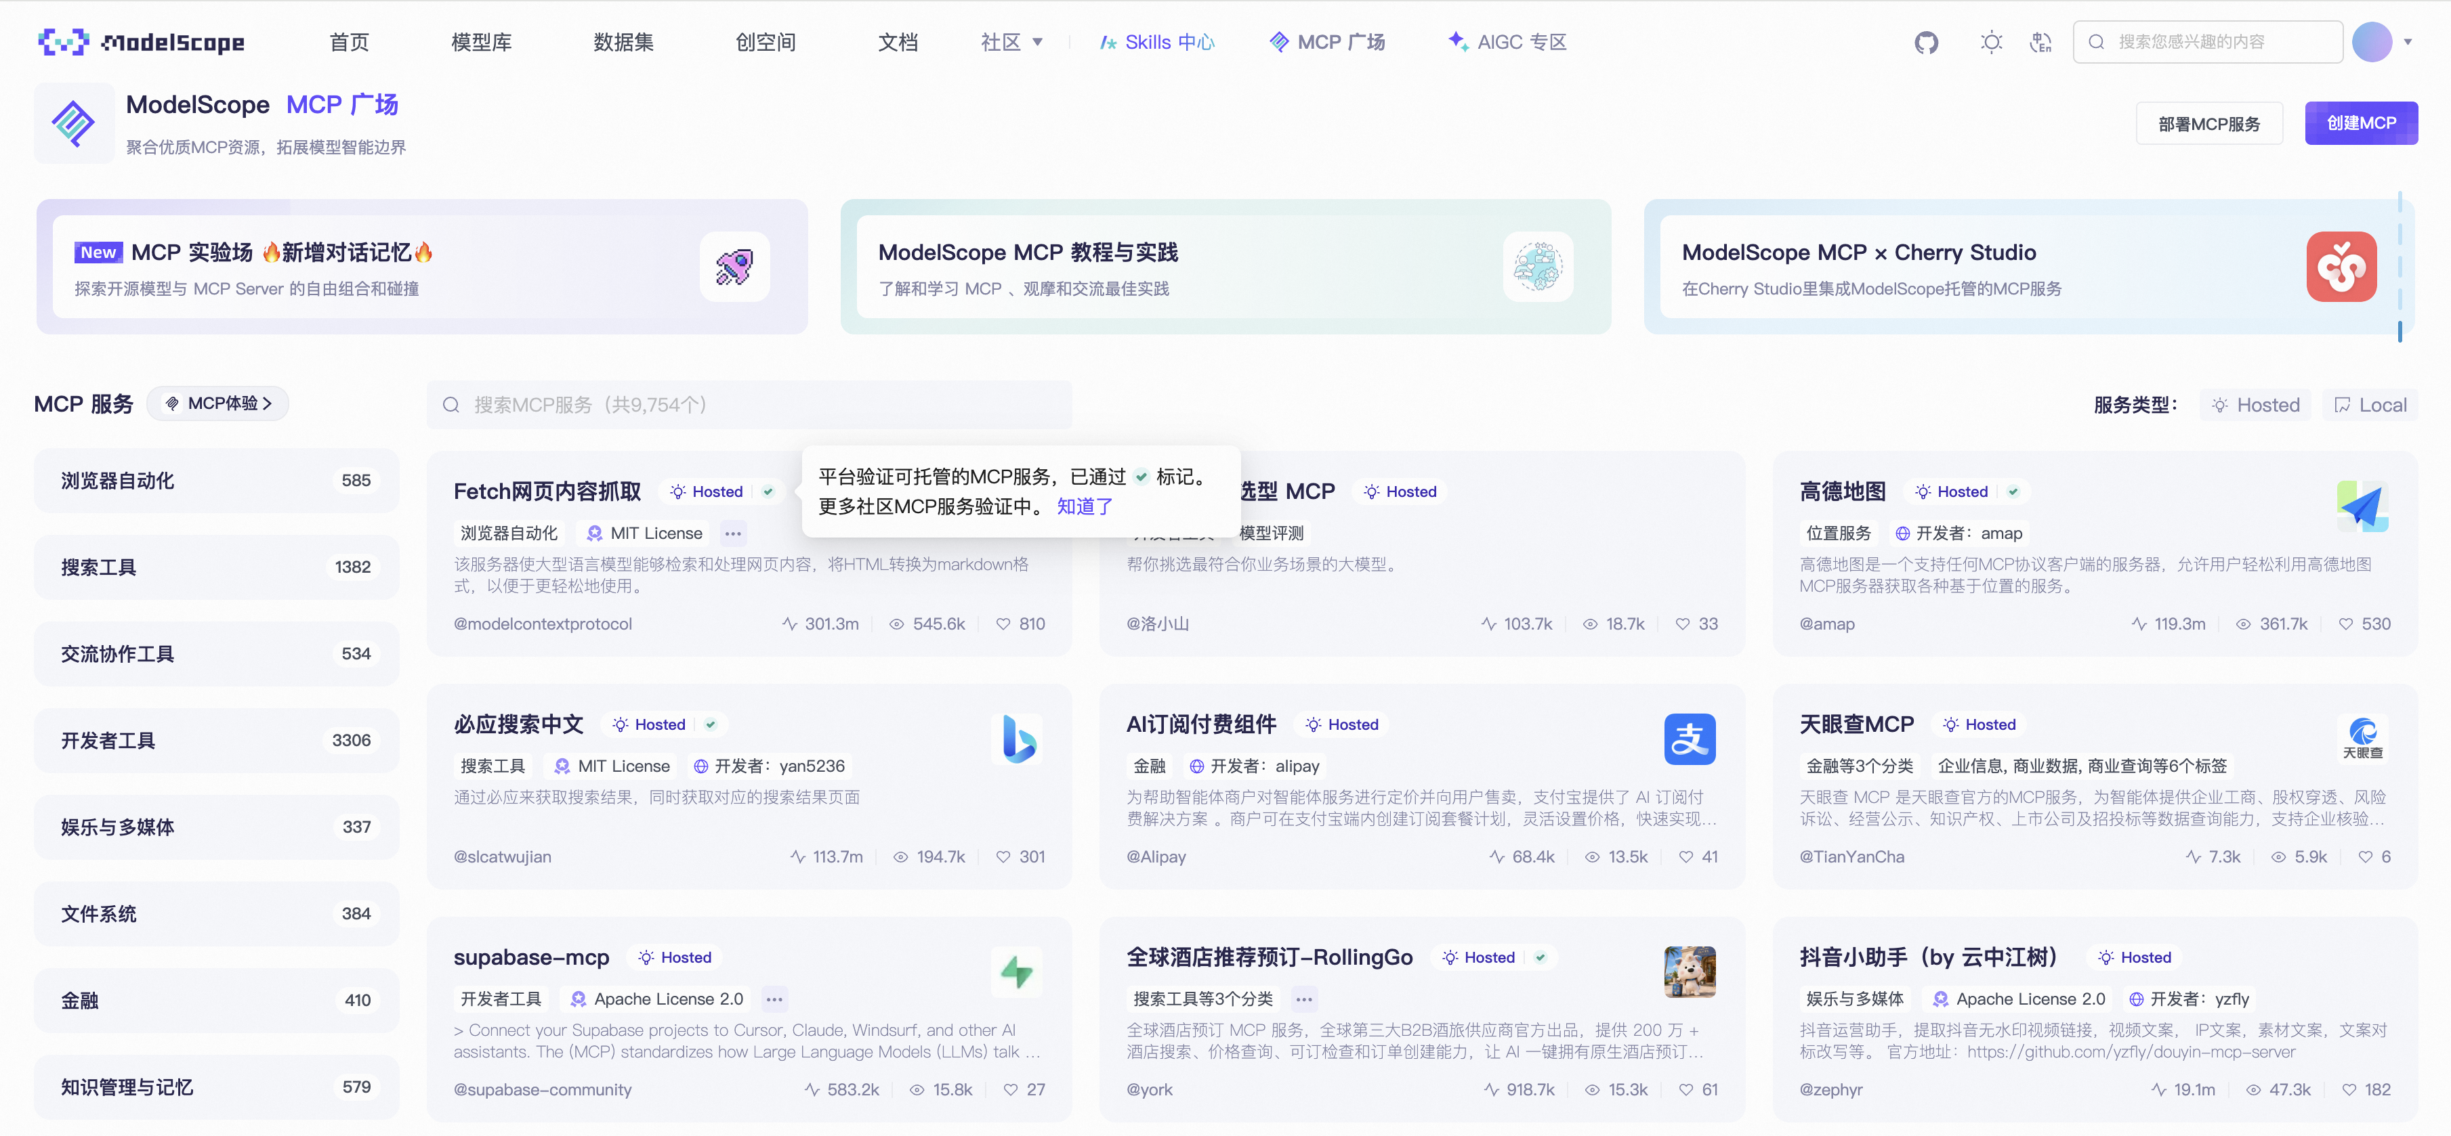Open 数据集 nav item
This screenshot has height=1136, width=2451.
(x=623, y=42)
